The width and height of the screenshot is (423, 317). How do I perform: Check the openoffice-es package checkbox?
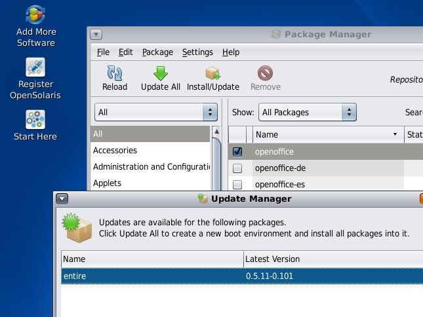coord(237,185)
